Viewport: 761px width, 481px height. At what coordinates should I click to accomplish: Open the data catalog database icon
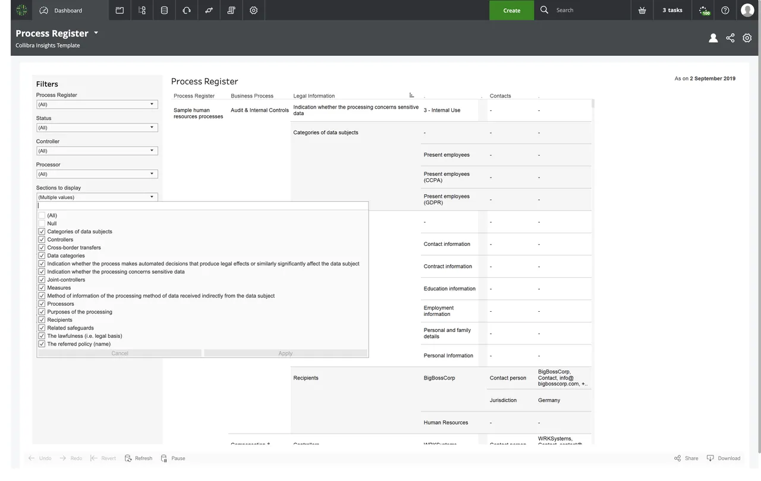(x=164, y=10)
